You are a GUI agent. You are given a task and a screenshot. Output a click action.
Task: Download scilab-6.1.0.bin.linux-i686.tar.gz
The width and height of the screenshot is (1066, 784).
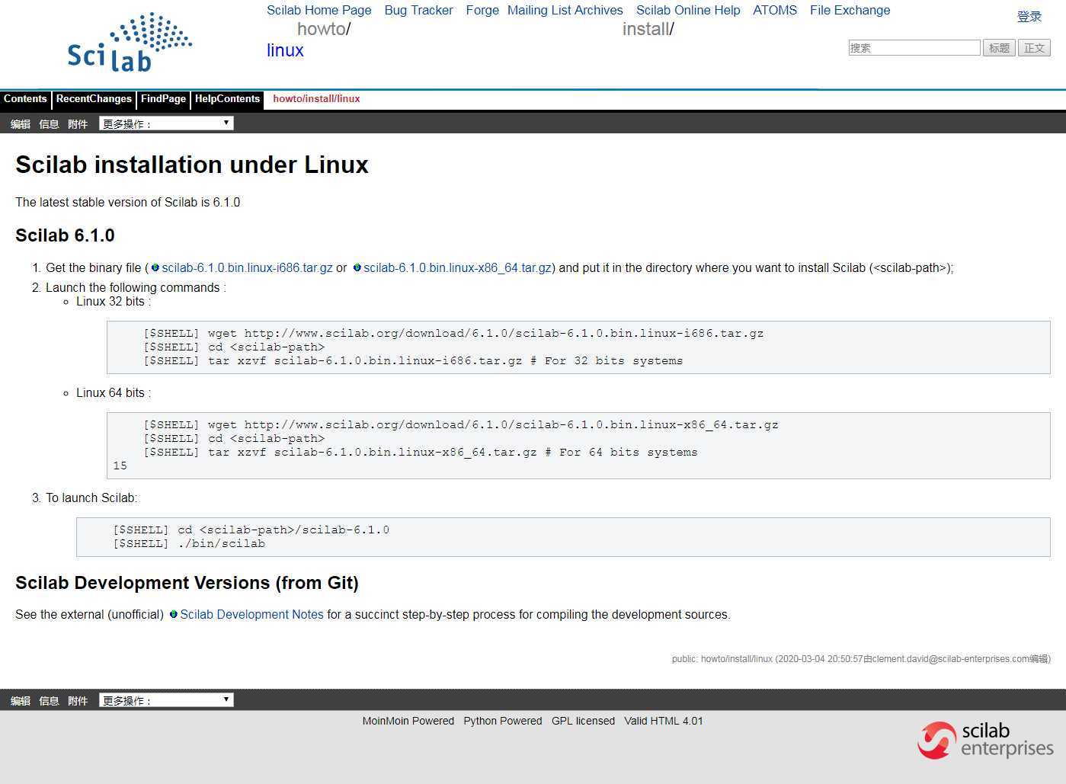coord(248,268)
